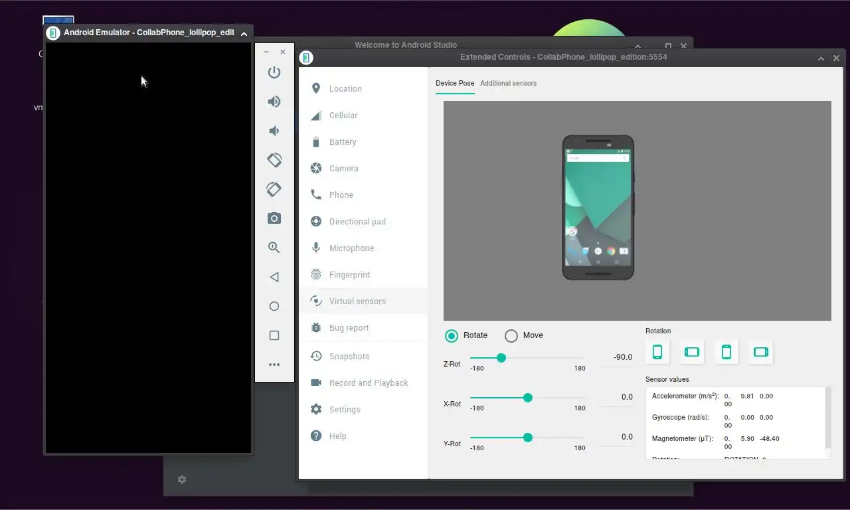The width and height of the screenshot is (850, 510).
Task: Select the Virtual sensors section
Action: click(x=363, y=301)
